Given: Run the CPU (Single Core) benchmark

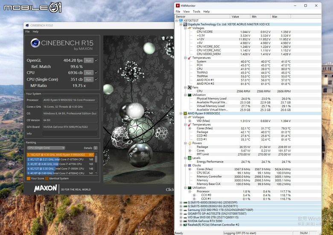Looking at the screenshot, I should [88, 79].
